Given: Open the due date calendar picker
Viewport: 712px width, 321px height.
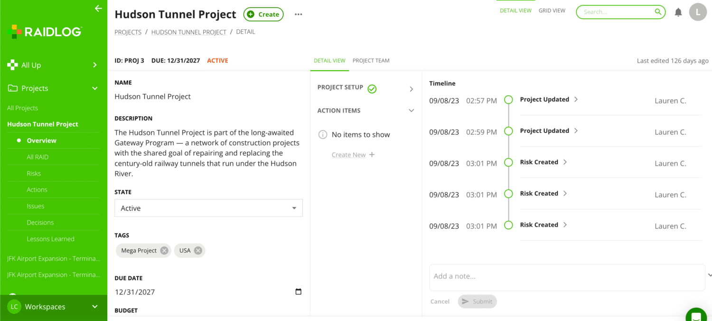Looking at the screenshot, I should (298, 292).
